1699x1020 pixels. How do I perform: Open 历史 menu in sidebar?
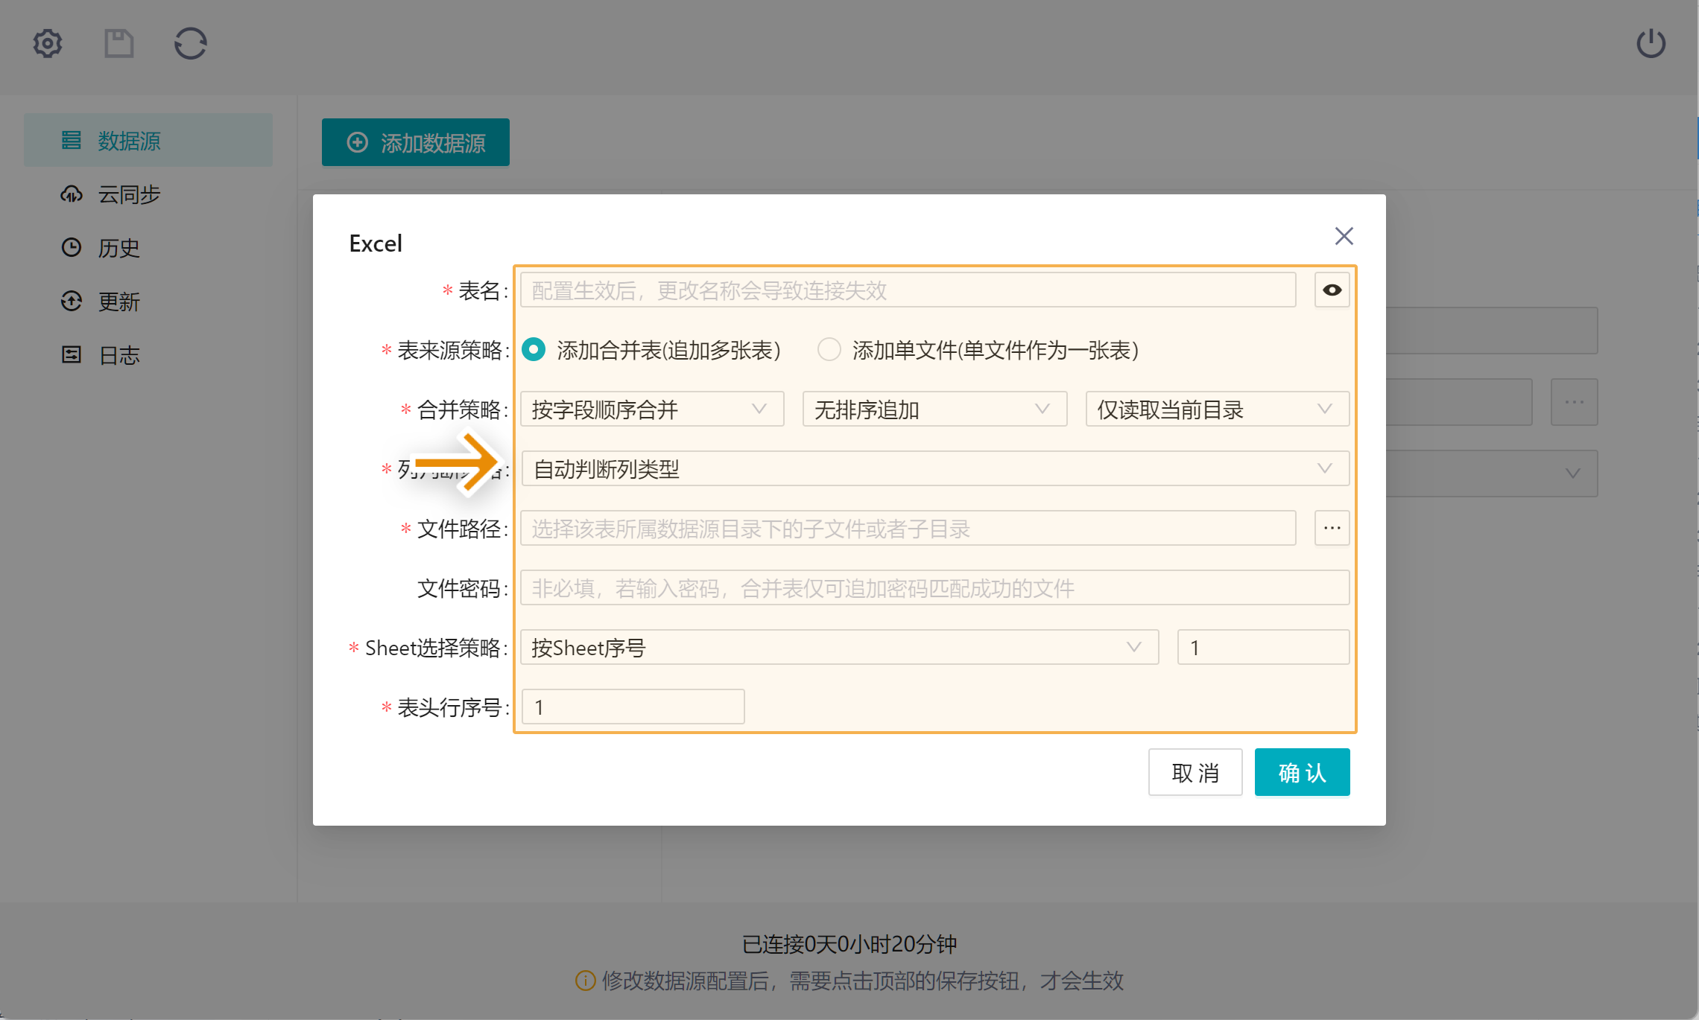pos(119,248)
